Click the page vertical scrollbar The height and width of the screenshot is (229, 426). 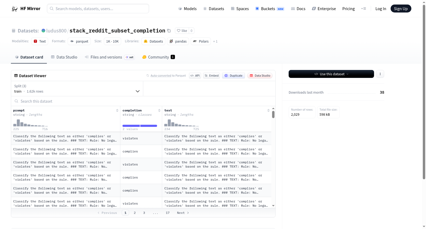(x=424, y=92)
